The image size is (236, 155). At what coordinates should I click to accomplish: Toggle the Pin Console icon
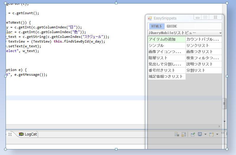click(193, 134)
